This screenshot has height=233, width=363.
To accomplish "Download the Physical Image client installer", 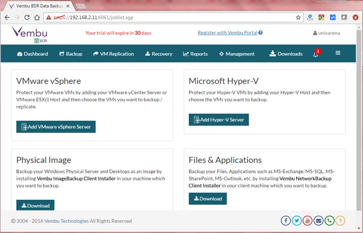I will pyautogui.click(x=35, y=205).
